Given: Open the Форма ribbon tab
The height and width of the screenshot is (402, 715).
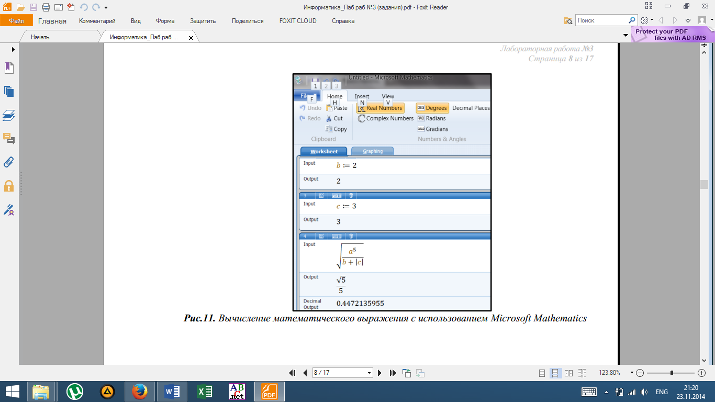Looking at the screenshot, I should tap(165, 21).
